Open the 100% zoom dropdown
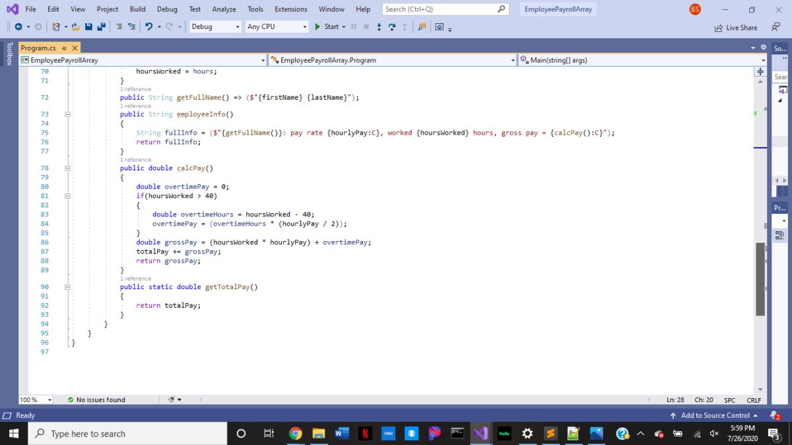The height and width of the screenshot is (445, 792). tap(37, 400)
